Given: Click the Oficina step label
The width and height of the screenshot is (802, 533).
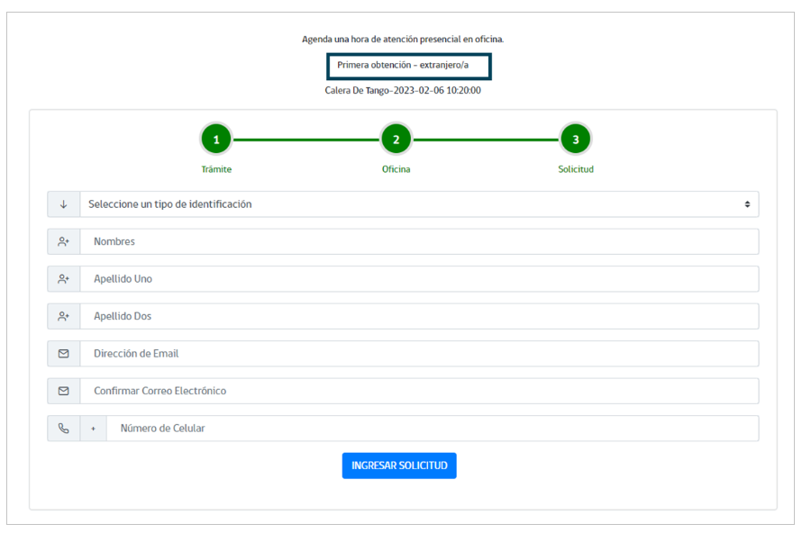Looking at the screenshot, I should [x=396, y=169].
